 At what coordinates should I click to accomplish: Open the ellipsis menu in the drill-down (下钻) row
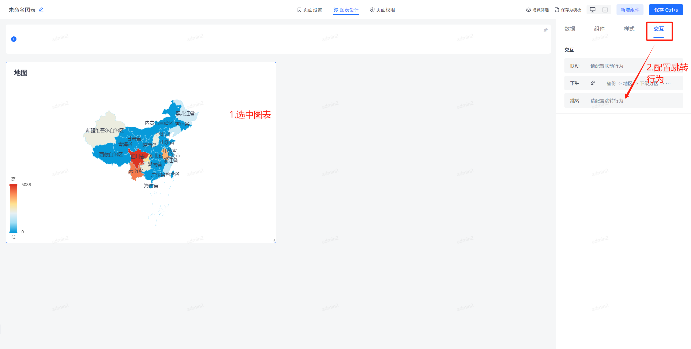click(668, 83)
